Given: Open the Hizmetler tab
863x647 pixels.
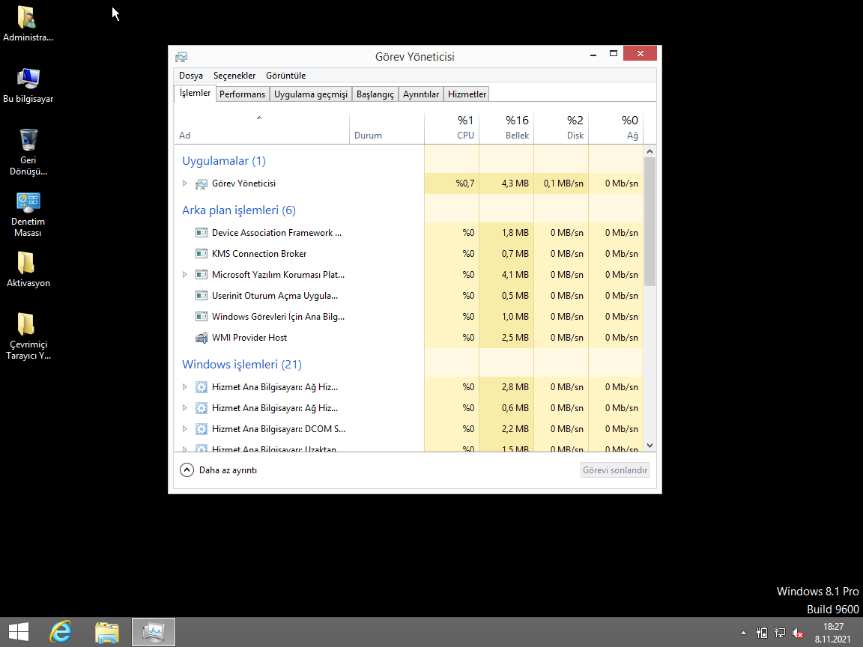Looking at the screenshot, I should click(467, 94).
